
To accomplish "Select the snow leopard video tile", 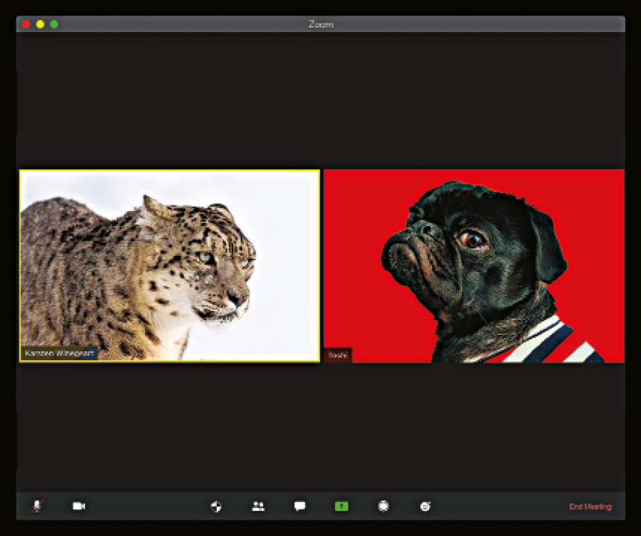I will click(x=169, y=265).
